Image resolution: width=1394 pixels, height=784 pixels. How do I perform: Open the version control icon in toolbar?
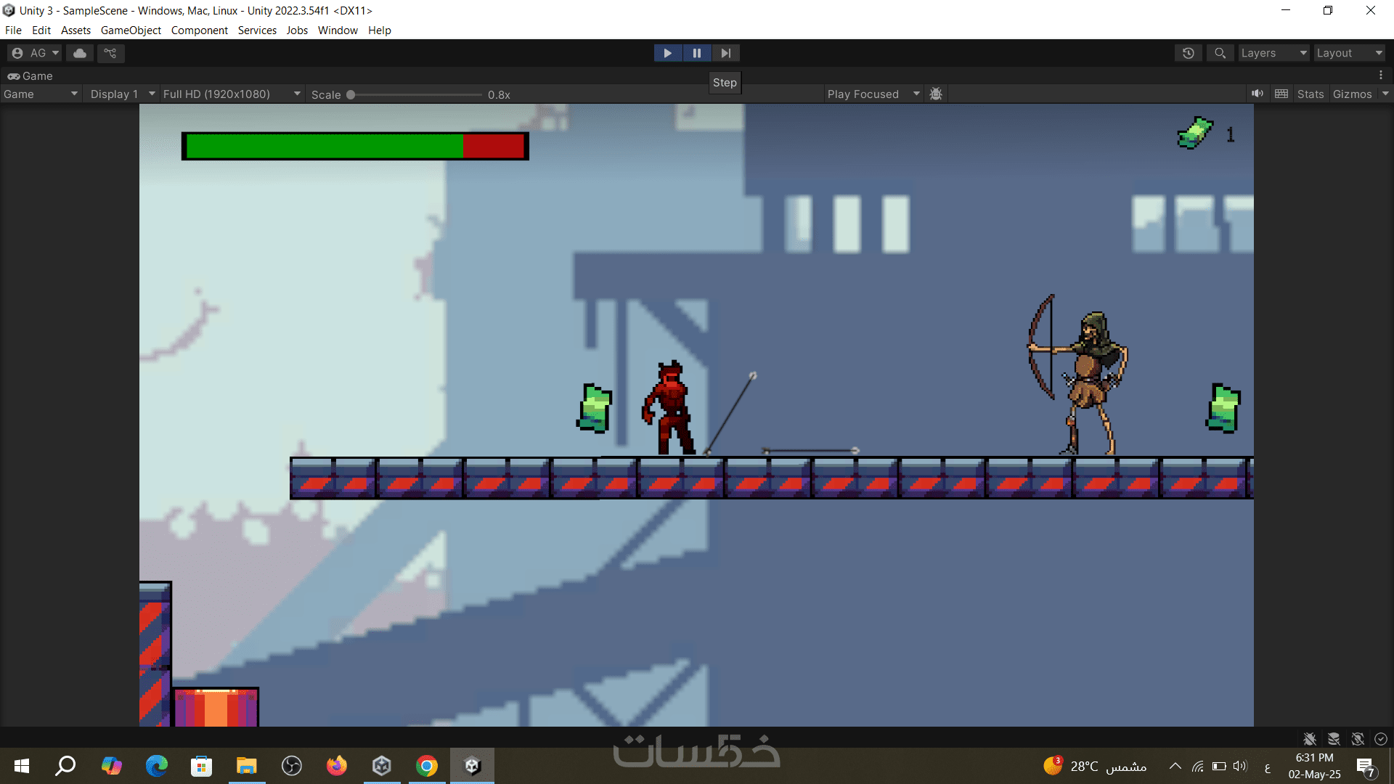click(x=110, y=53)
